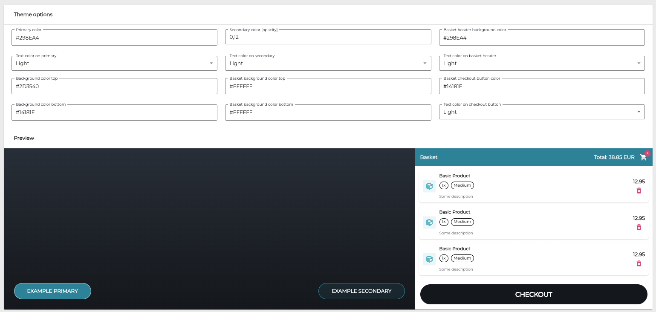656x312 pixels.
Task: Focus the Primary color input field
Action: [114, 38]
